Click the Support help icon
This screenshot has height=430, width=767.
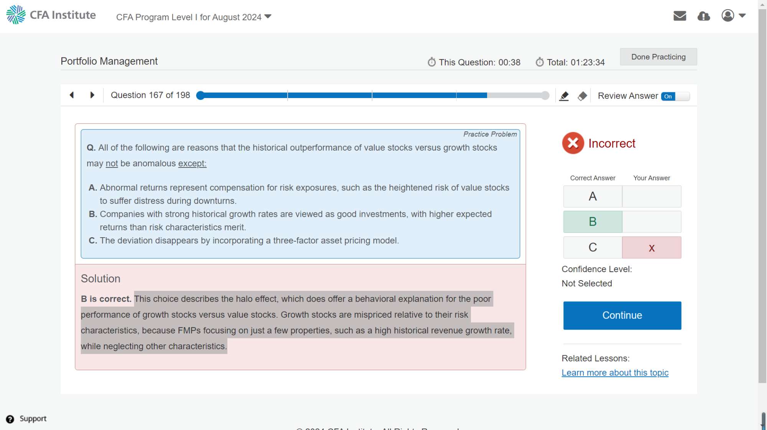pos(10,419)
